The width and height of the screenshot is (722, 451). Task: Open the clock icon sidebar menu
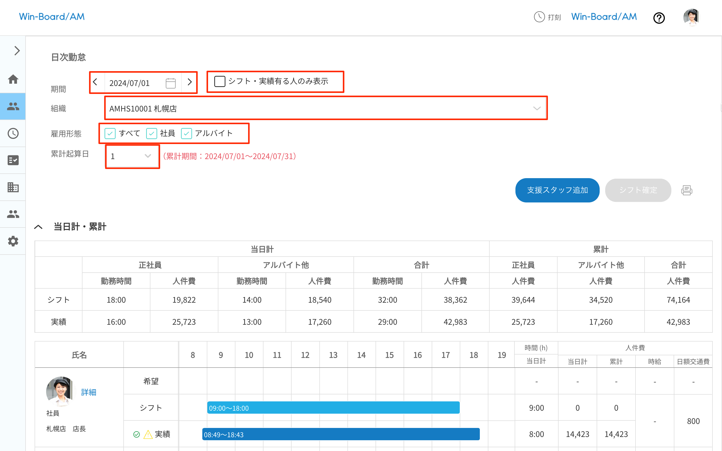pos(13,133)
